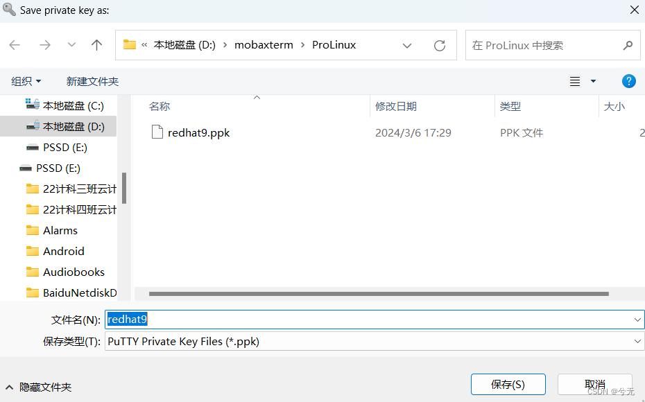Image resolution: width=645 pixels, height=402 pixels.
Task: Click the 取消 button
Action: point(595,384)
